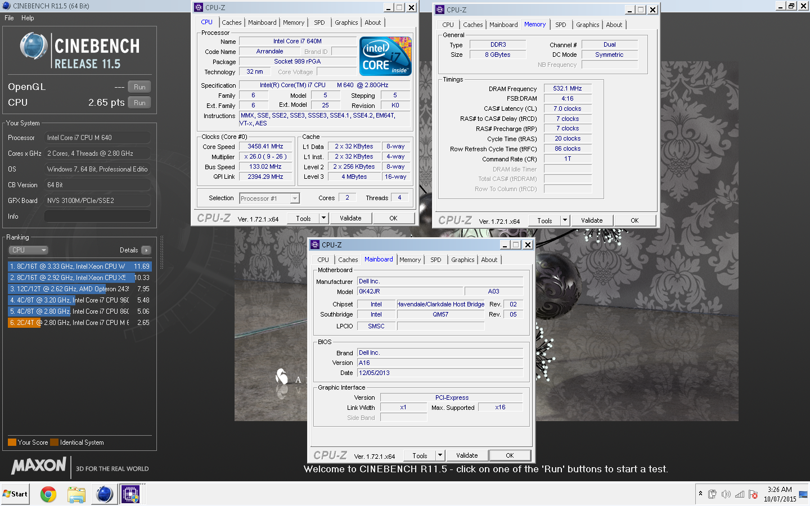The height and width of the screenshot is (506, 810).
Task: Open the Action Center flag tray icon
Action: point(753,494)
